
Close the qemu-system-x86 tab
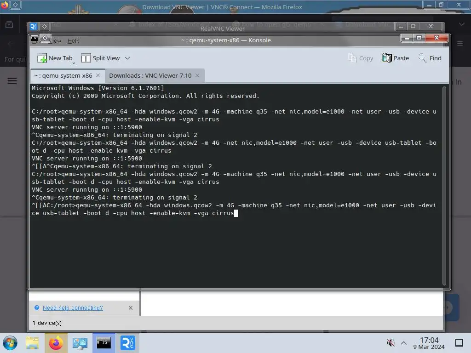click(x=98, y=75)
